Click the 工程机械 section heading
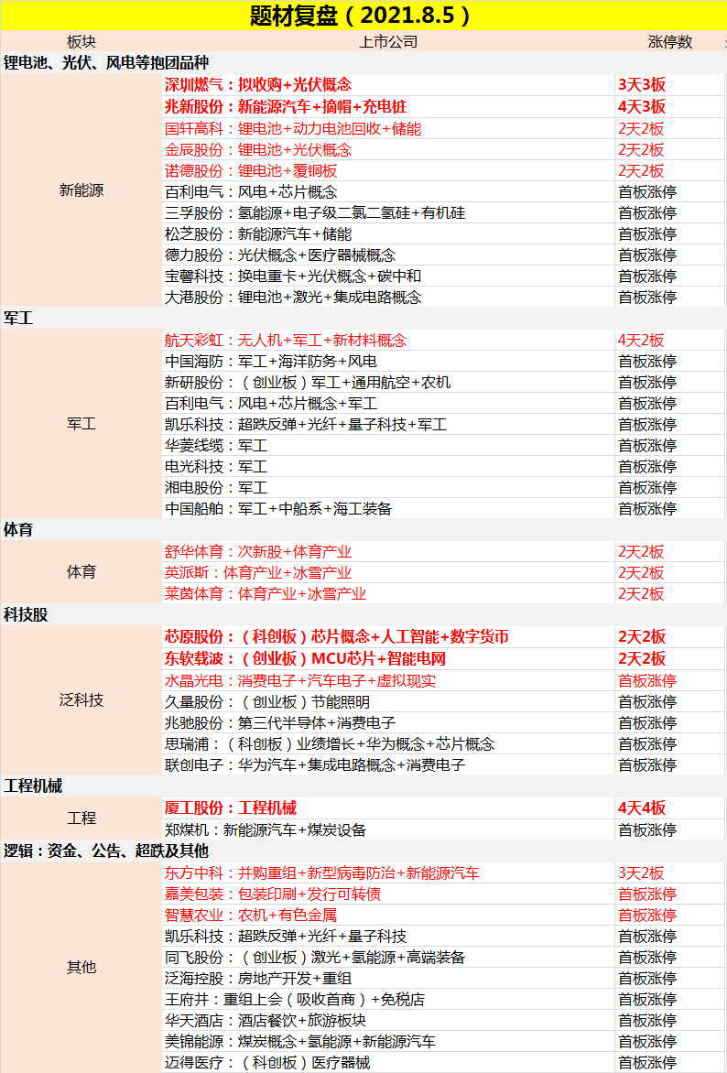The image size is (727, 1073). (x=33, y=786)
